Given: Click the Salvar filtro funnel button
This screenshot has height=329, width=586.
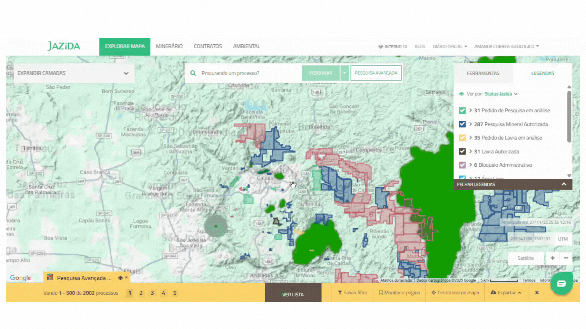Looking at the screenshot, I should coord(352,292).
